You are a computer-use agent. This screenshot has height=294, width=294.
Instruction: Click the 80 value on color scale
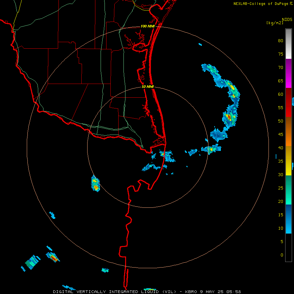[281, 41]
